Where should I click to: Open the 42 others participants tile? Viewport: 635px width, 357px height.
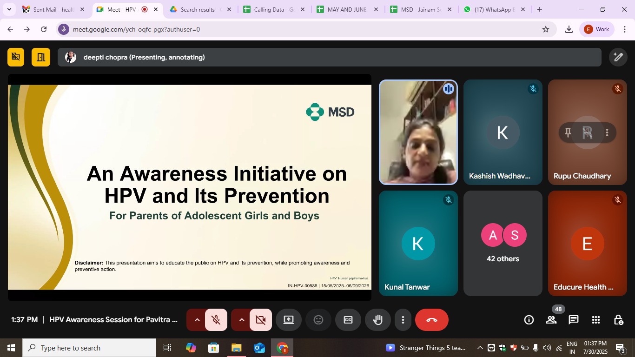pos(503,243)
